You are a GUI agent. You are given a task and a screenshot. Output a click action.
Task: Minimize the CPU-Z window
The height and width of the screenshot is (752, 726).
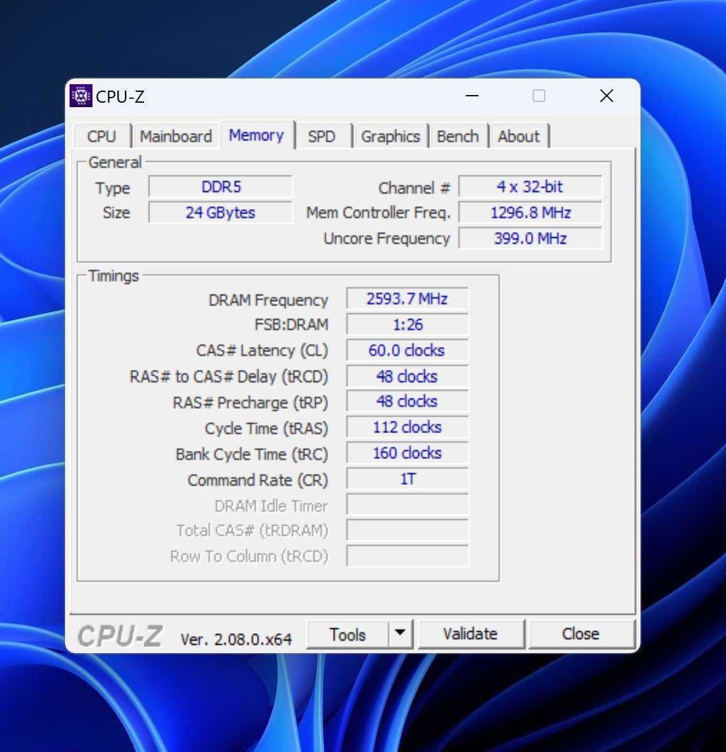click(x=472, y=96)
